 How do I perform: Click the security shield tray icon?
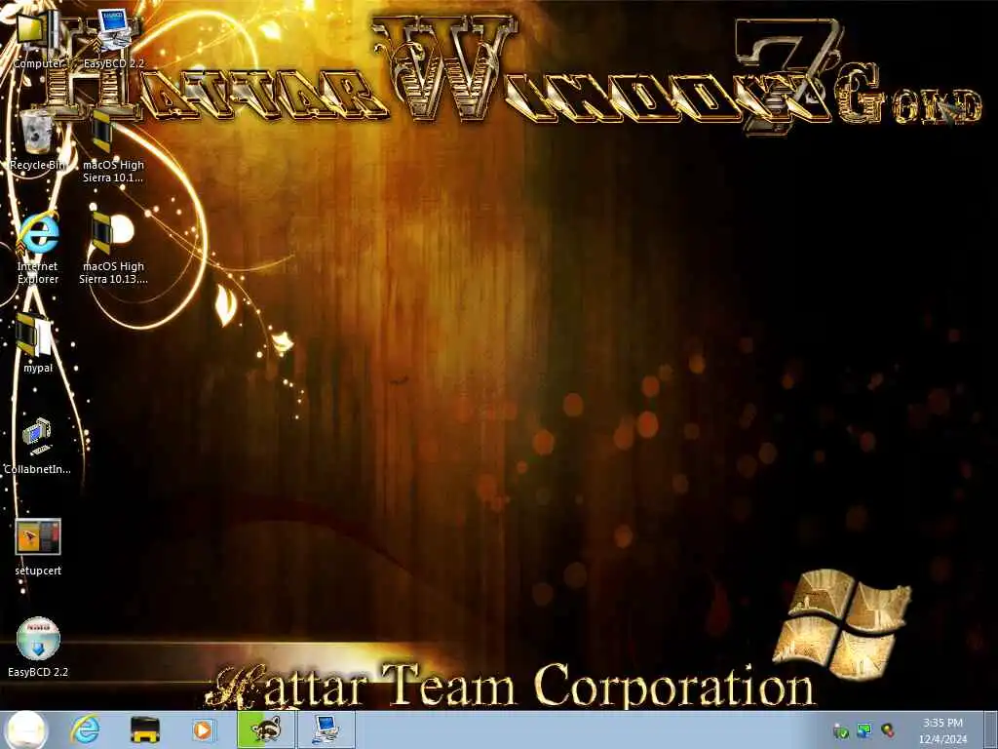pyautogui.click(x=841, y=731)
